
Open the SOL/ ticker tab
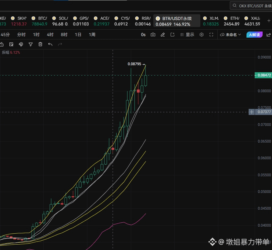tap(60, 21)
